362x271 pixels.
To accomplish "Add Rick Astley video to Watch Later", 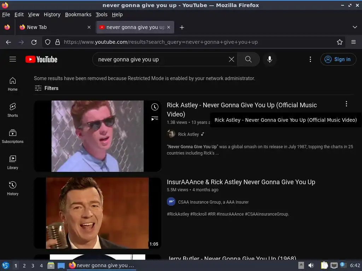I will click(x=155, y=107).
